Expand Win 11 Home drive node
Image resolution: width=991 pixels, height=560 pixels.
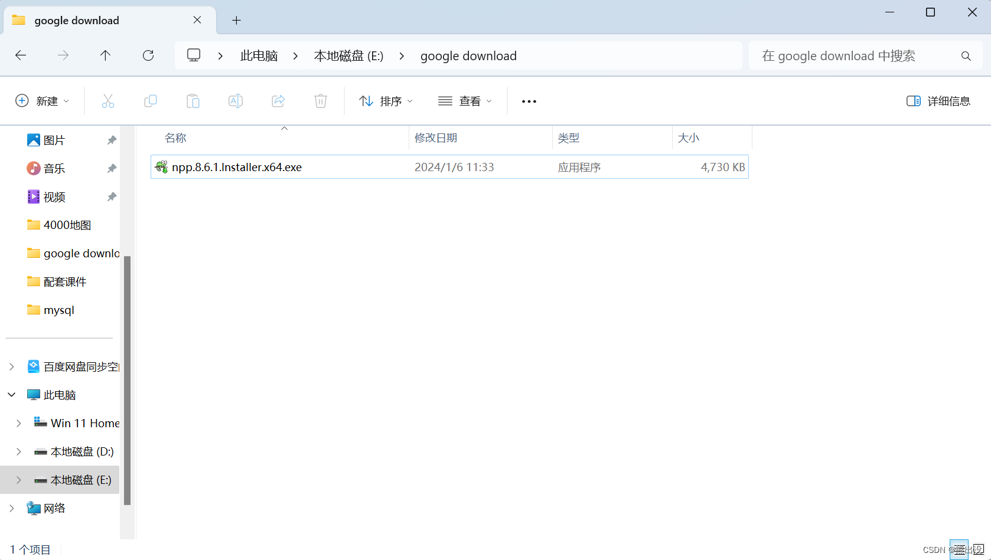click(x=19, y=423)
